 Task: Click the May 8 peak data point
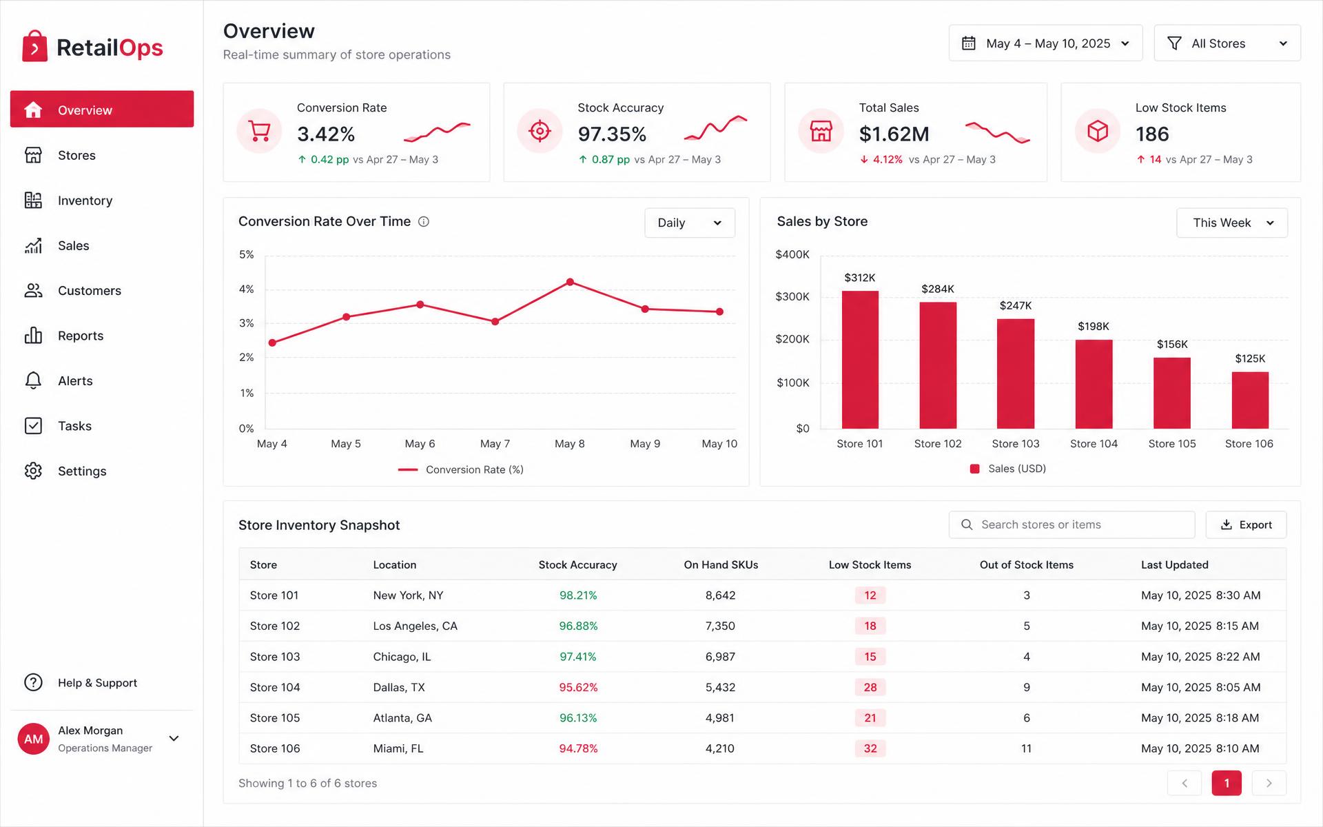point(570,282)
